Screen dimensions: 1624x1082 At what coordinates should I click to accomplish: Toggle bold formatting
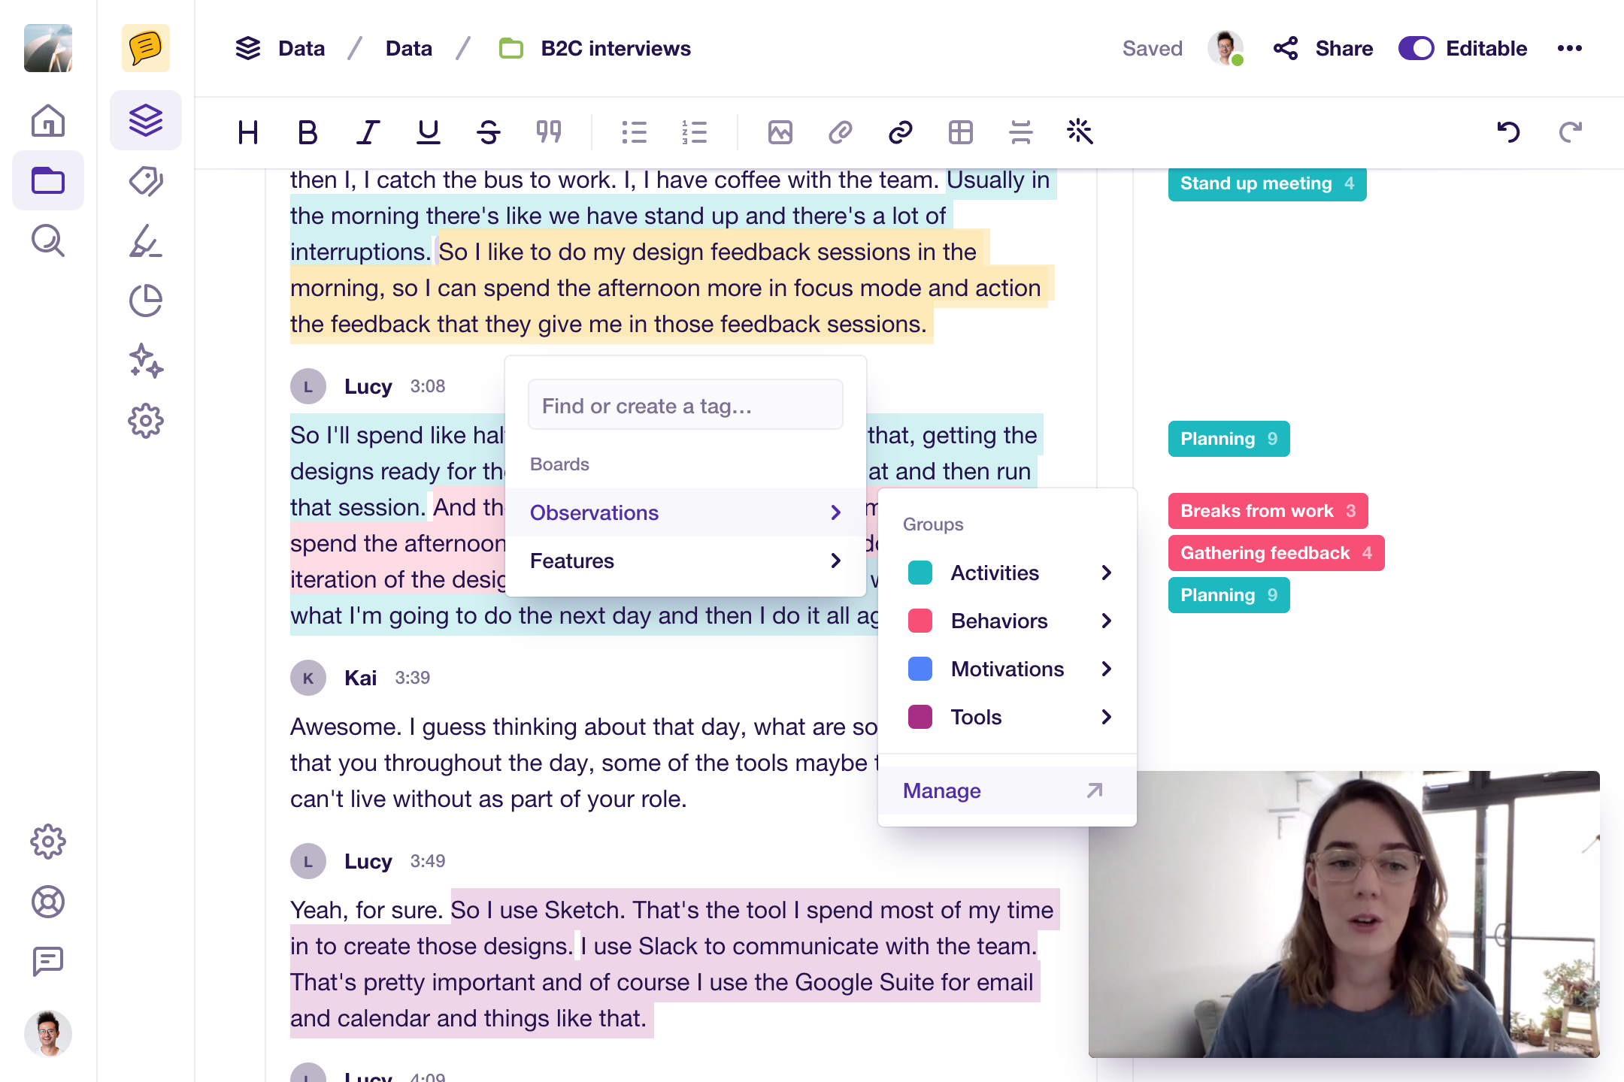[307, 132]
